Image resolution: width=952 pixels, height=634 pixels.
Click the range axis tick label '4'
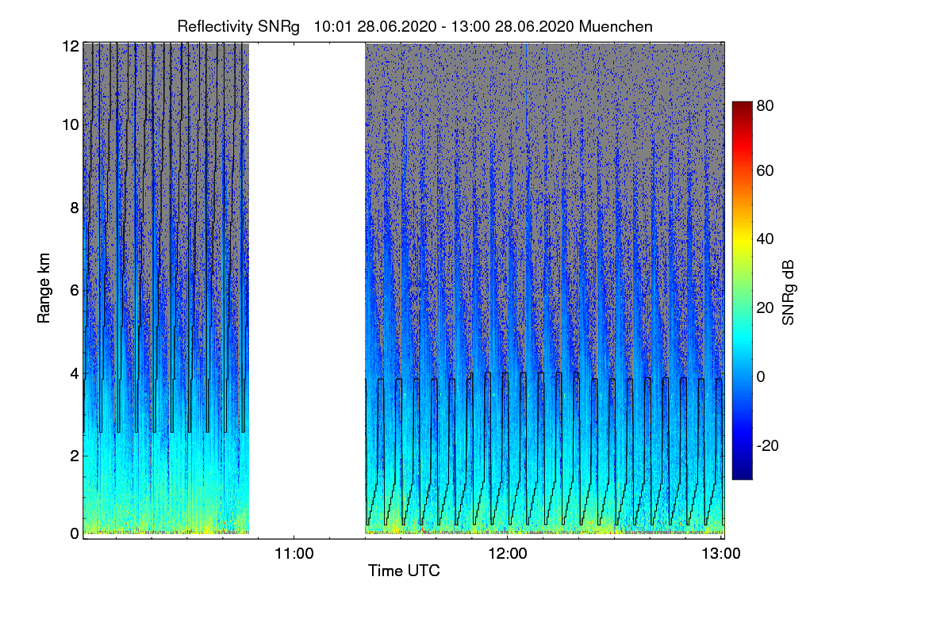click(75, 372)
